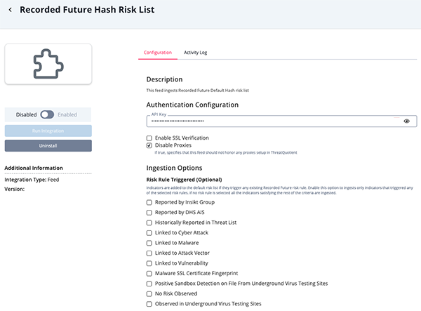421x311 pixels.
Task: Enable Malware SSL Certificate Fingerprint rule
Action: [149, 273]
